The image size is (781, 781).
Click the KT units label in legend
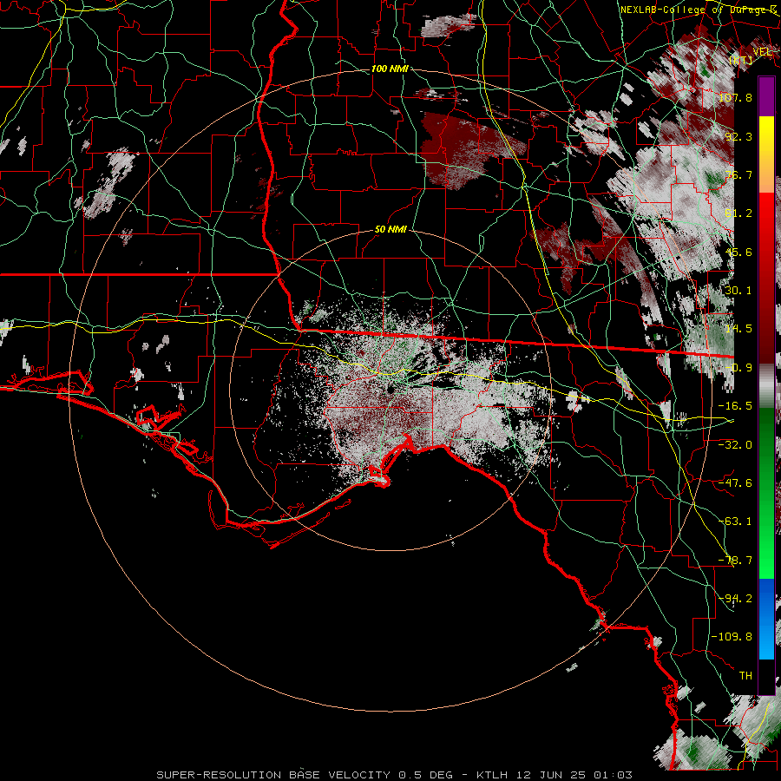pos(741,61)
